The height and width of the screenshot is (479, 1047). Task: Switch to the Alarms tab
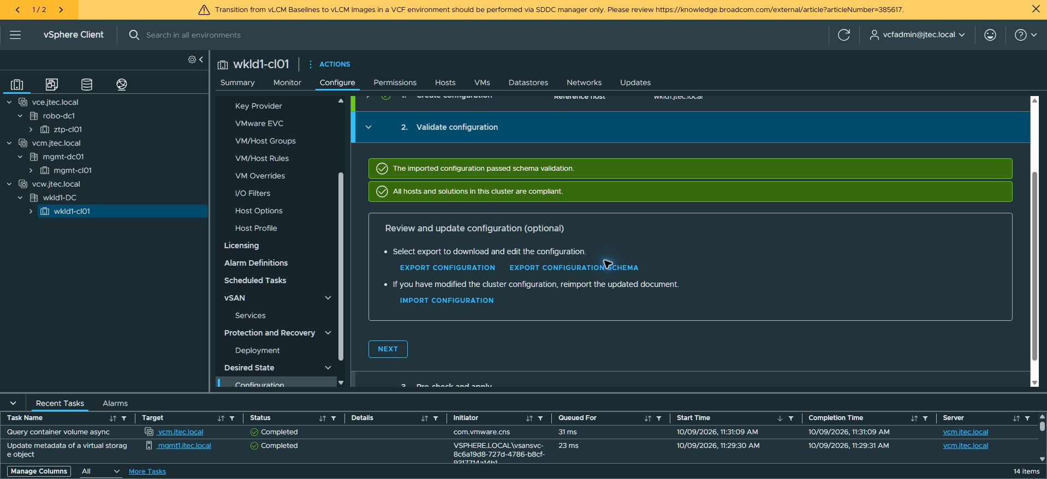tap(115, 403)
